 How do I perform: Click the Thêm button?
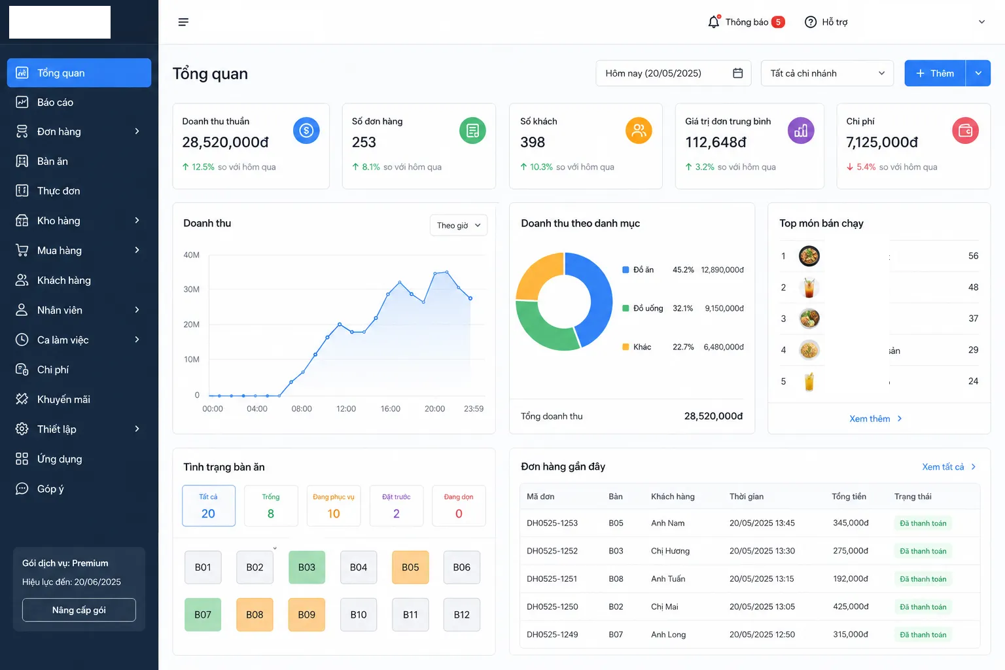tap(935, 73)
